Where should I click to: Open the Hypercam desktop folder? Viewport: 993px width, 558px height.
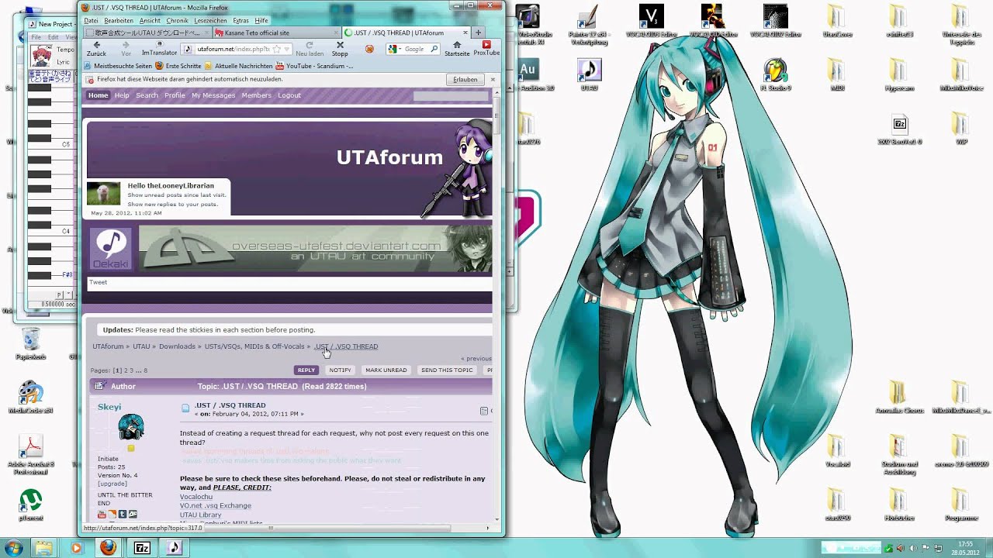(x=898, y=74)
